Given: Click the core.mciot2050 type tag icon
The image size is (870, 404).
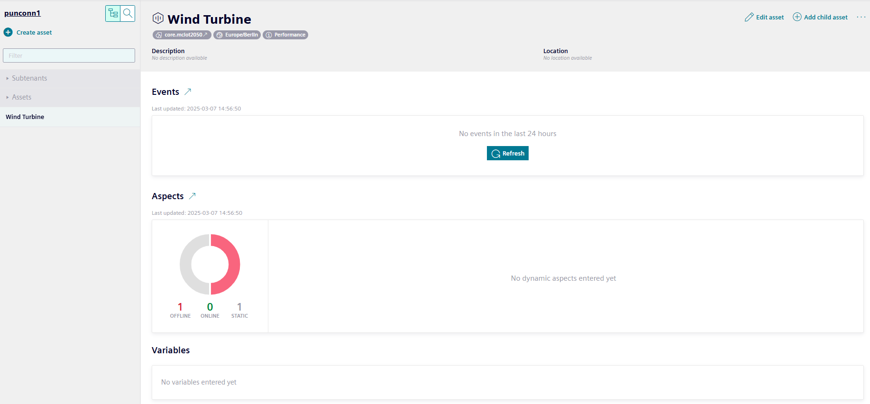Looking at the screenshot, I should [159, 35].
